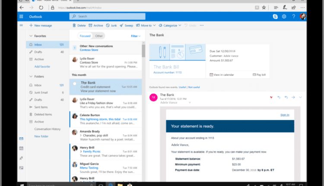Click the forward arrow on the message

(x=293, y=97)
